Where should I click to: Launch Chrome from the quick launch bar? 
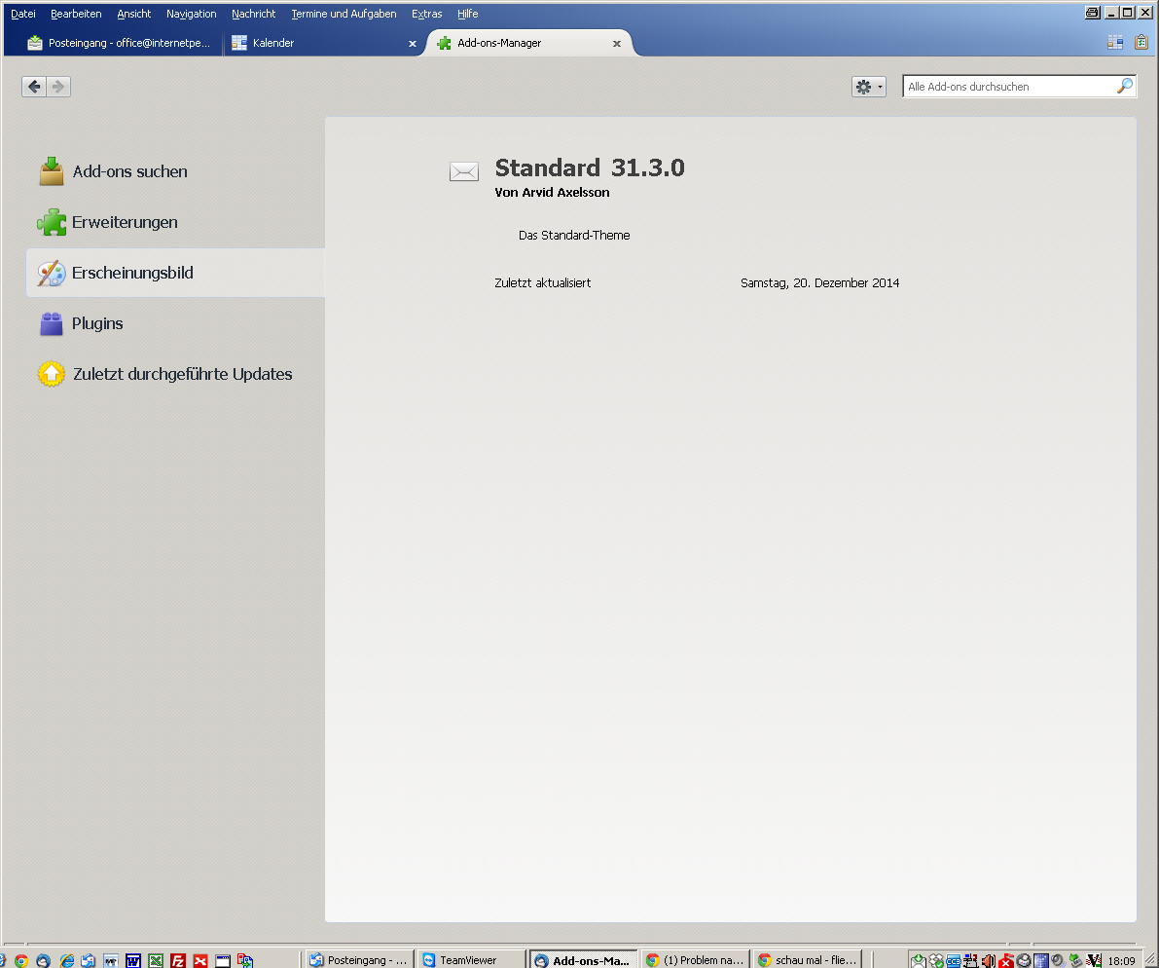[21, 960]
